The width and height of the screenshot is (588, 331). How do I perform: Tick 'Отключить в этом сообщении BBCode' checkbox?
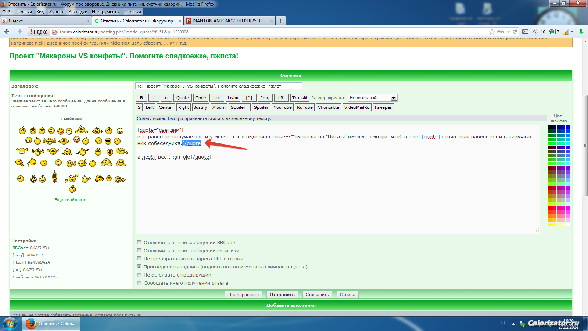coord(139,243)
